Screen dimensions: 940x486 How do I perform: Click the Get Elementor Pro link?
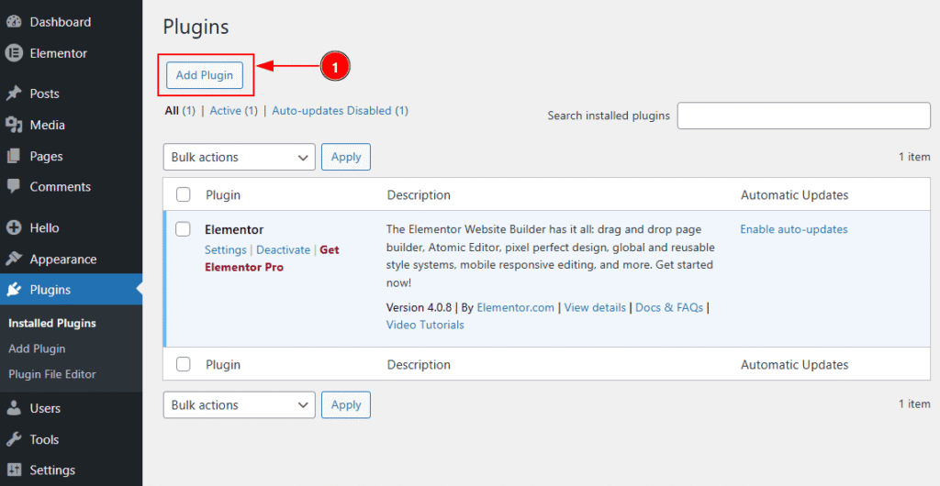coord(272,258)
